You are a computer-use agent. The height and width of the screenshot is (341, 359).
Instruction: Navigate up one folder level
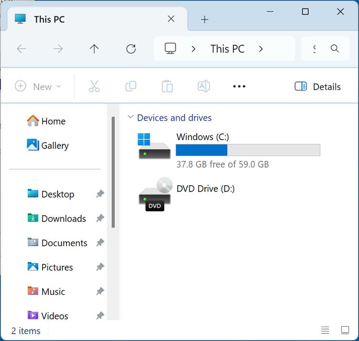[94, 49]
